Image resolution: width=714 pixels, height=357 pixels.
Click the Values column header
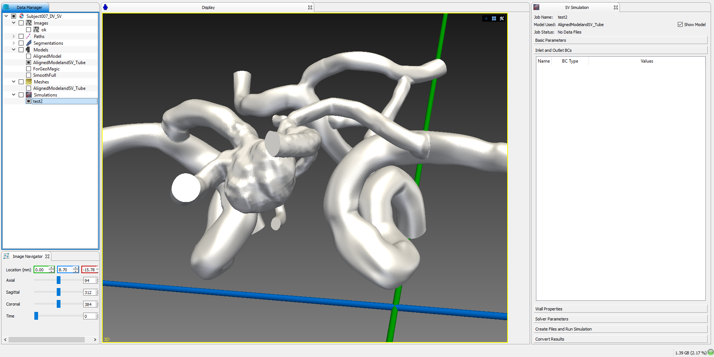coord(647,61)
